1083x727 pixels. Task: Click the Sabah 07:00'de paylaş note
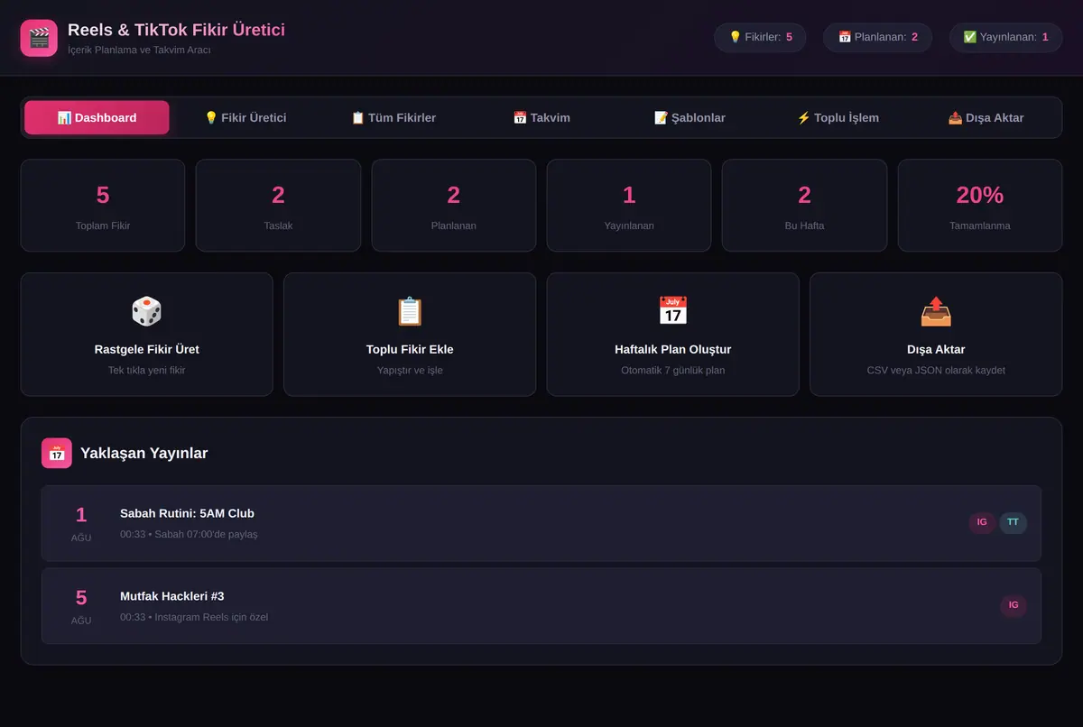point(207,534)
